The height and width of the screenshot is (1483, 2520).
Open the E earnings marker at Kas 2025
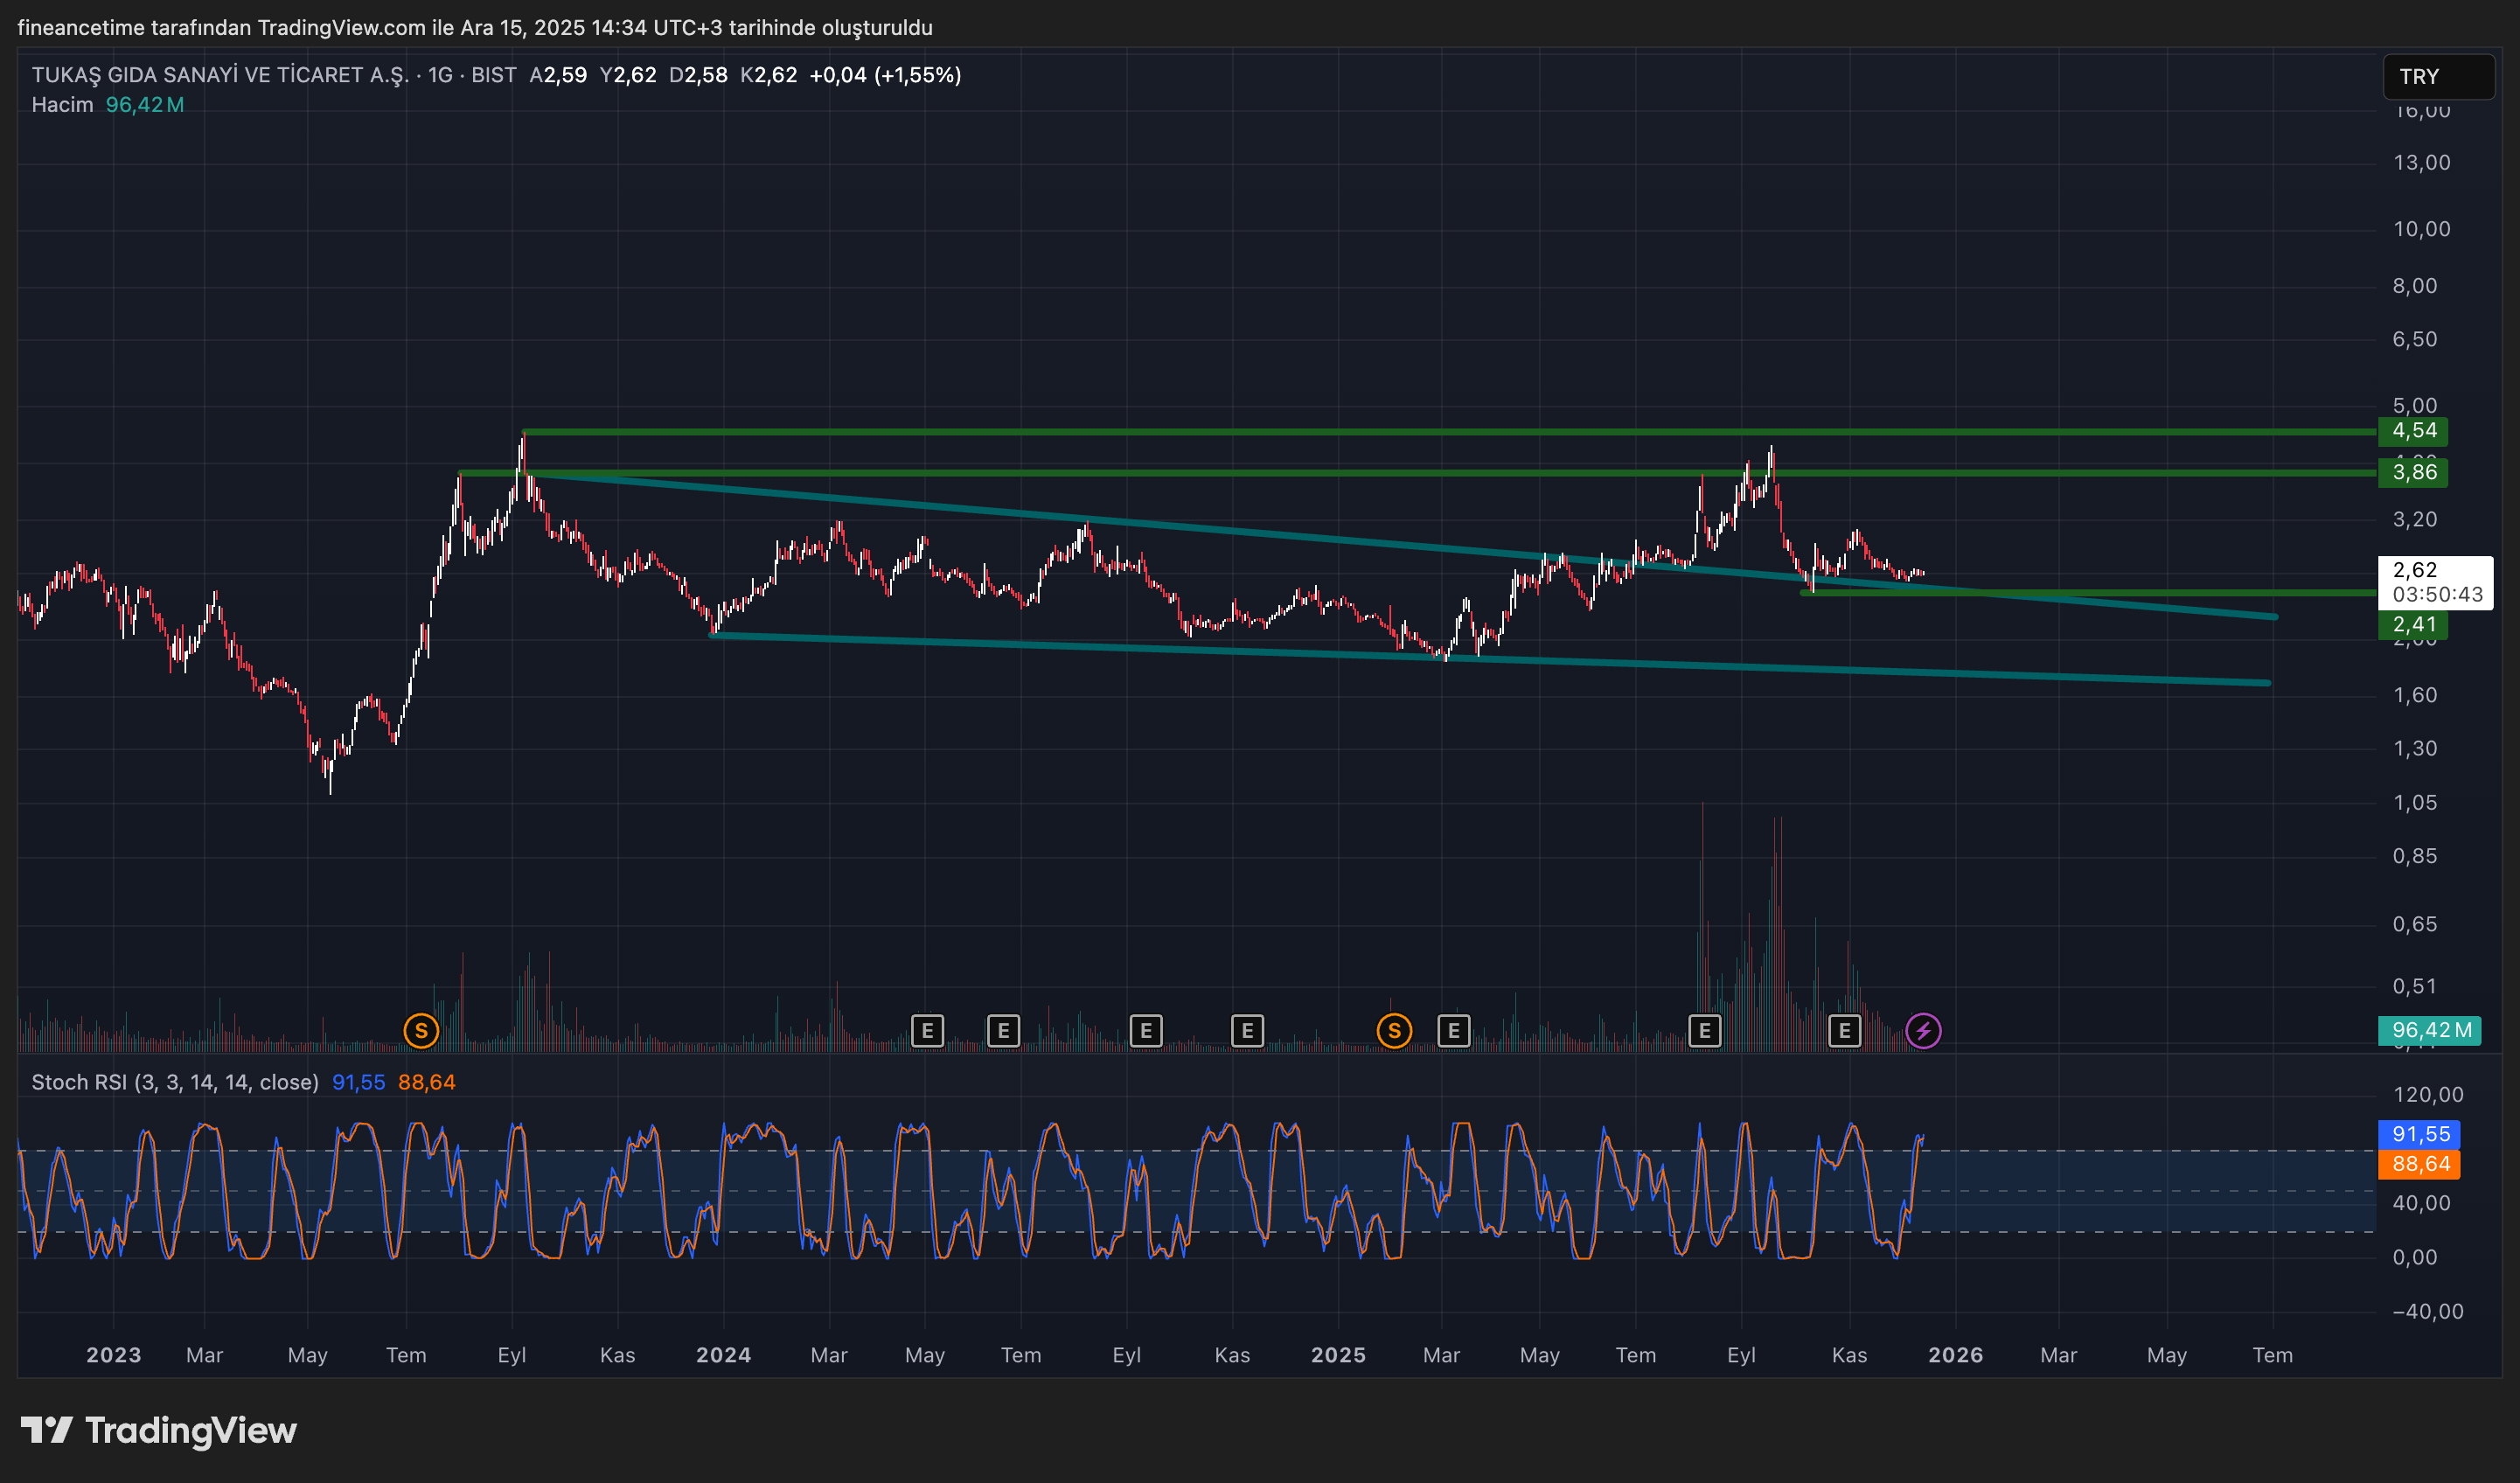click(1844, 1030)
